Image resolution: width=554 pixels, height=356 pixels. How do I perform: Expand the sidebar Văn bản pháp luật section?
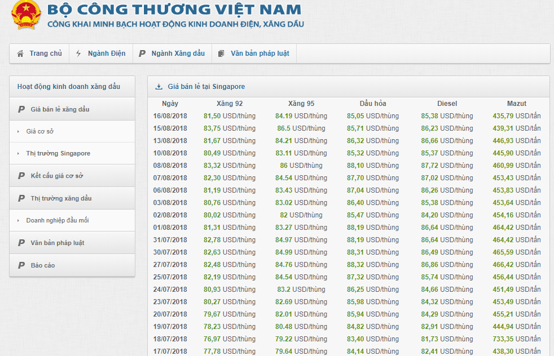tap(72, 243)
